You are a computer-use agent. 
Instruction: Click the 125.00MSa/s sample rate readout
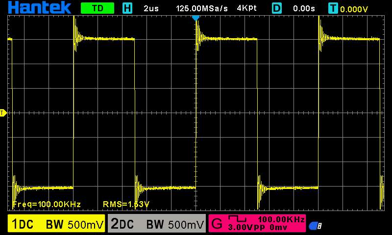point(202,8)
